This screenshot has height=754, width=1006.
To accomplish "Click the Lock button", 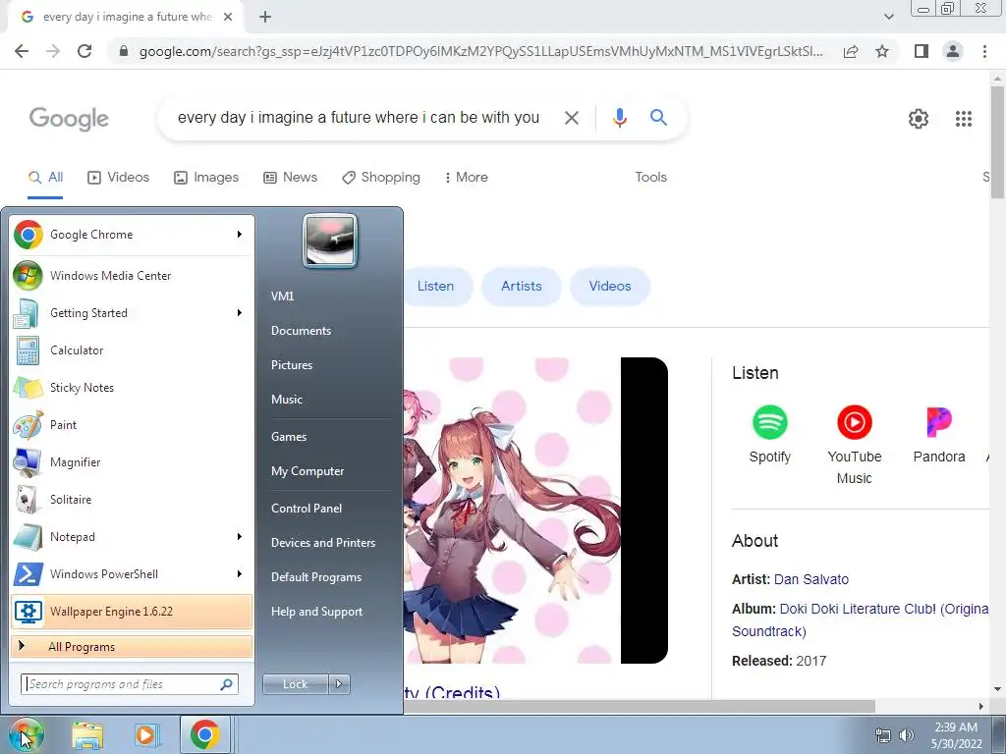I will click(295, 684).
